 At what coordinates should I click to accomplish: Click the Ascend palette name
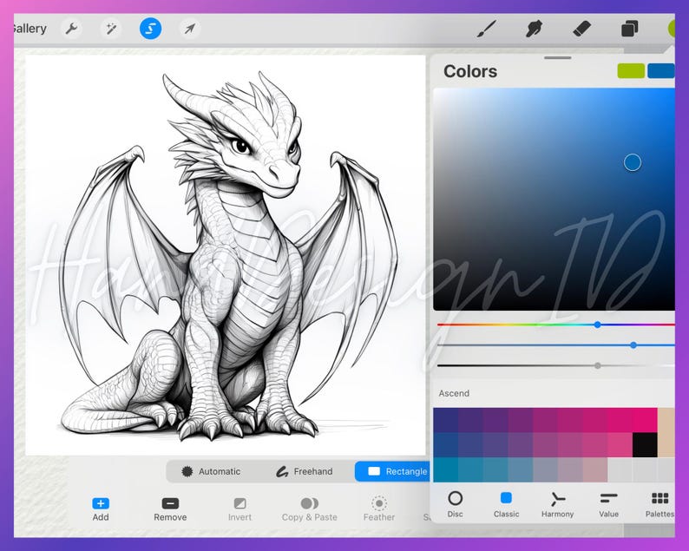pyautogui.click(x=454, y=393)
